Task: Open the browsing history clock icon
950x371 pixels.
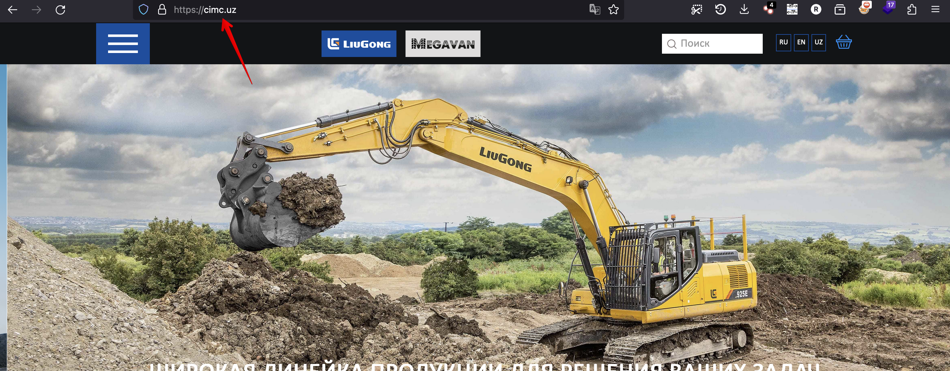Action: [720, 10]
